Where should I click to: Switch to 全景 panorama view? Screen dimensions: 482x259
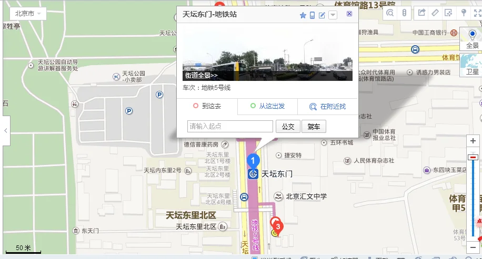[472, 39]
